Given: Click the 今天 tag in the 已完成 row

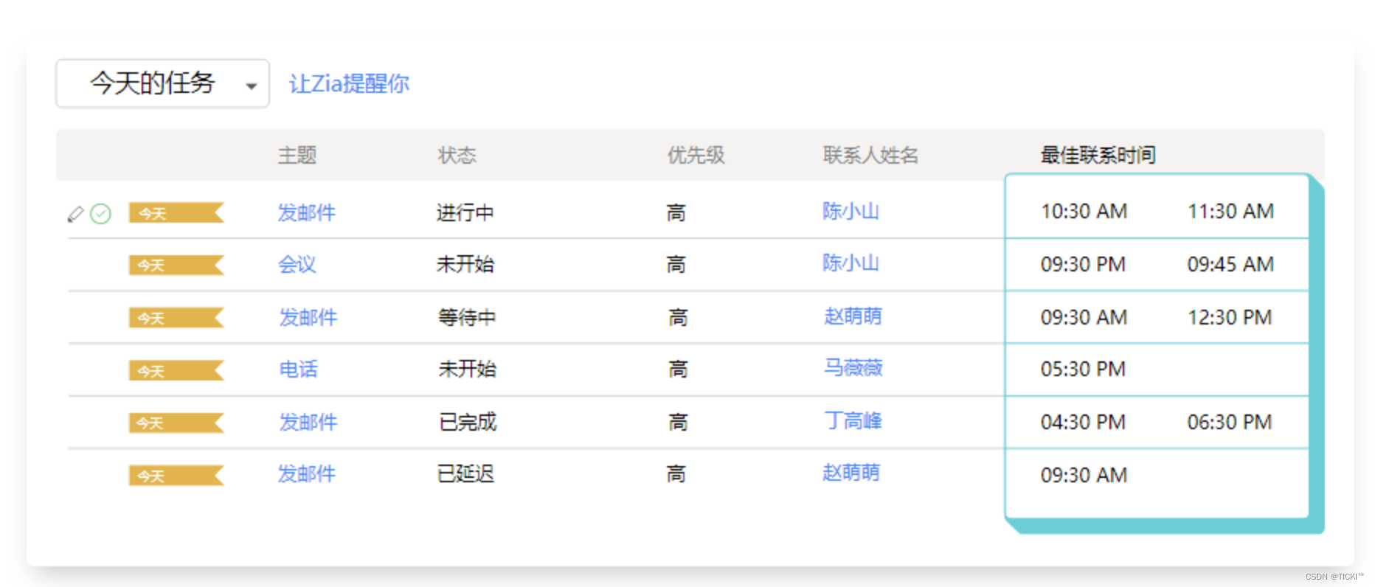Looking at the screenshot, I should tap(176, 423).
